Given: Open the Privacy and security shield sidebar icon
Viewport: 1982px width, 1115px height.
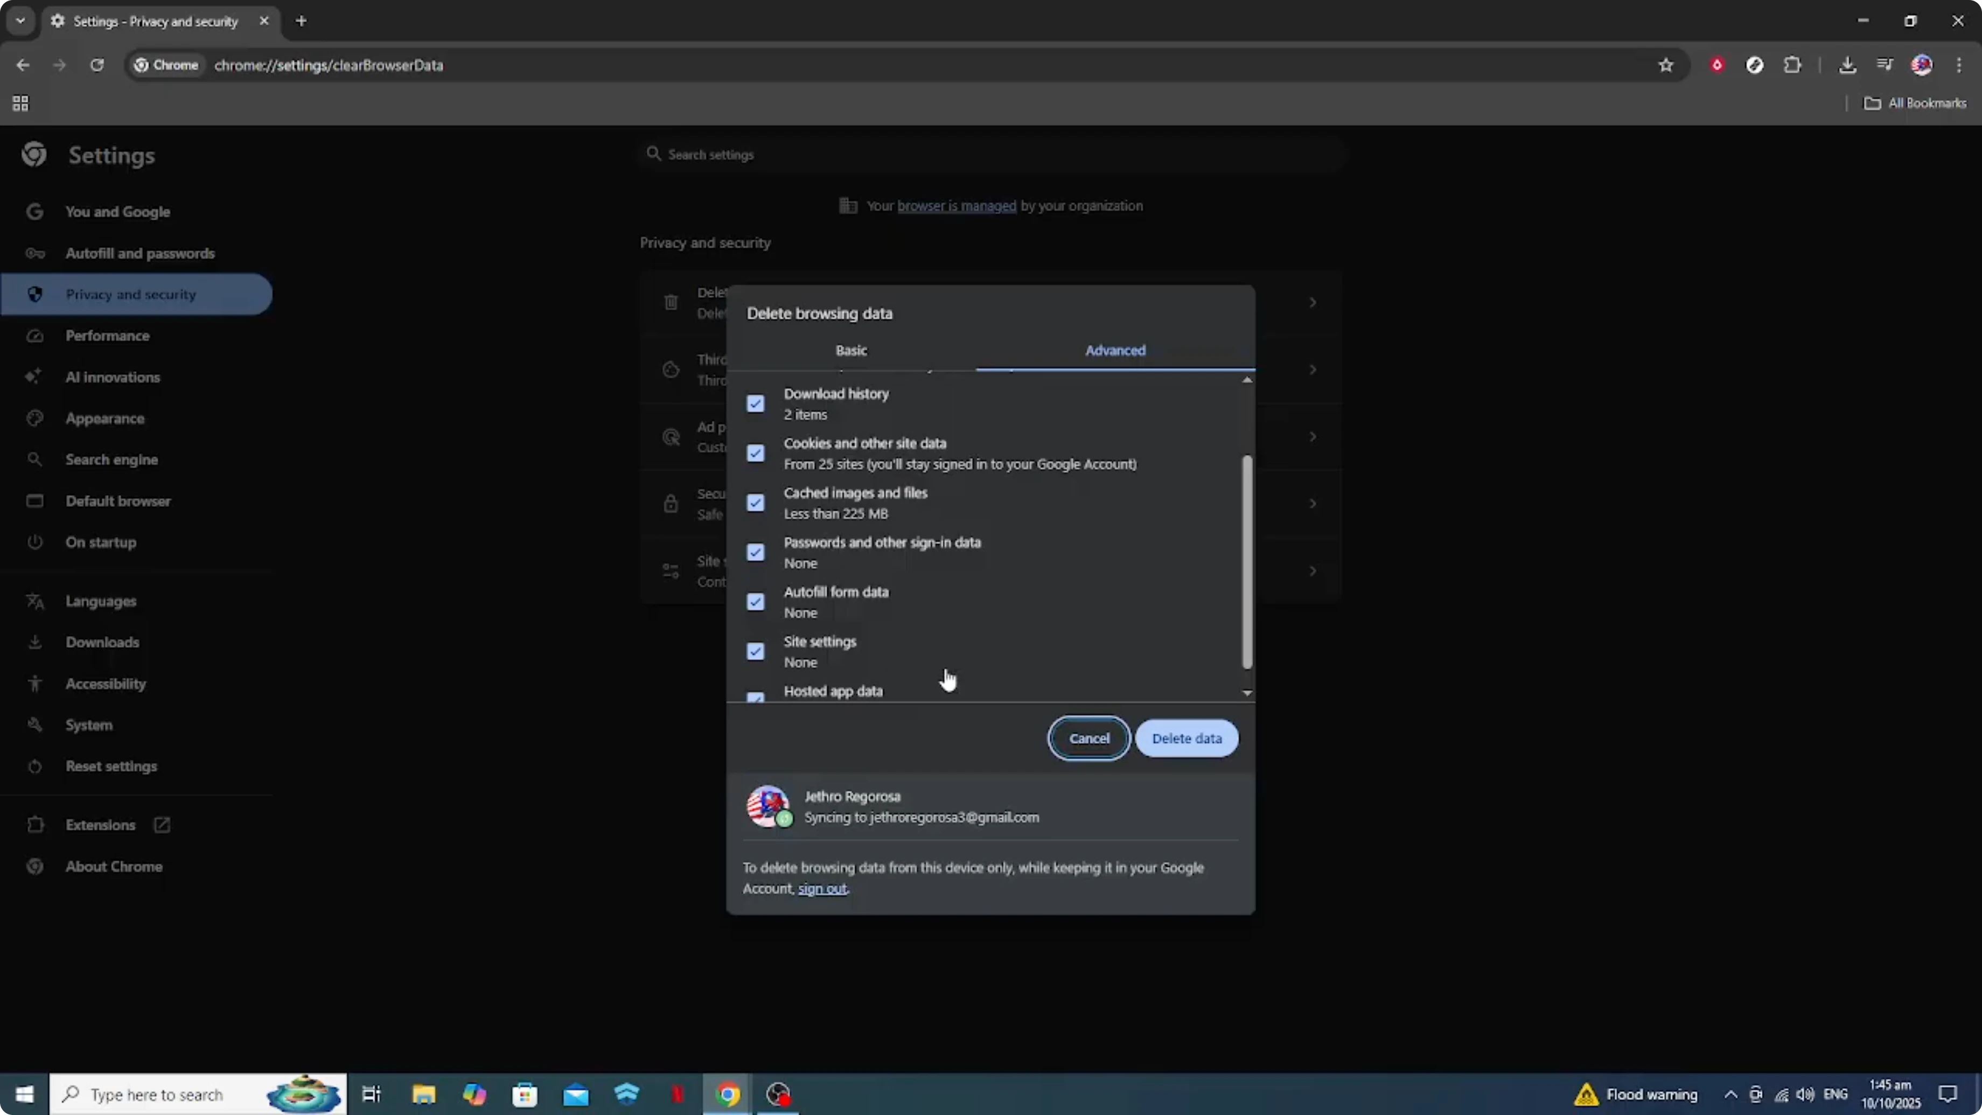Looking at the screenshot, I should tap(36, 294).
